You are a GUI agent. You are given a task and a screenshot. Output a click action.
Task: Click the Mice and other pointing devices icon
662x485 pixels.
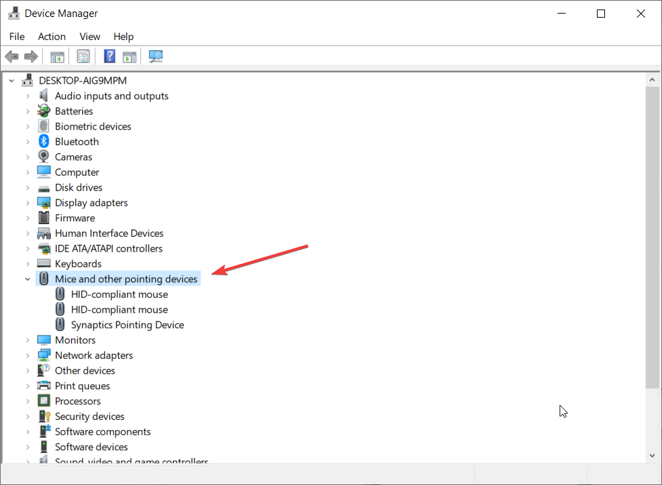[x=44, y=279]
